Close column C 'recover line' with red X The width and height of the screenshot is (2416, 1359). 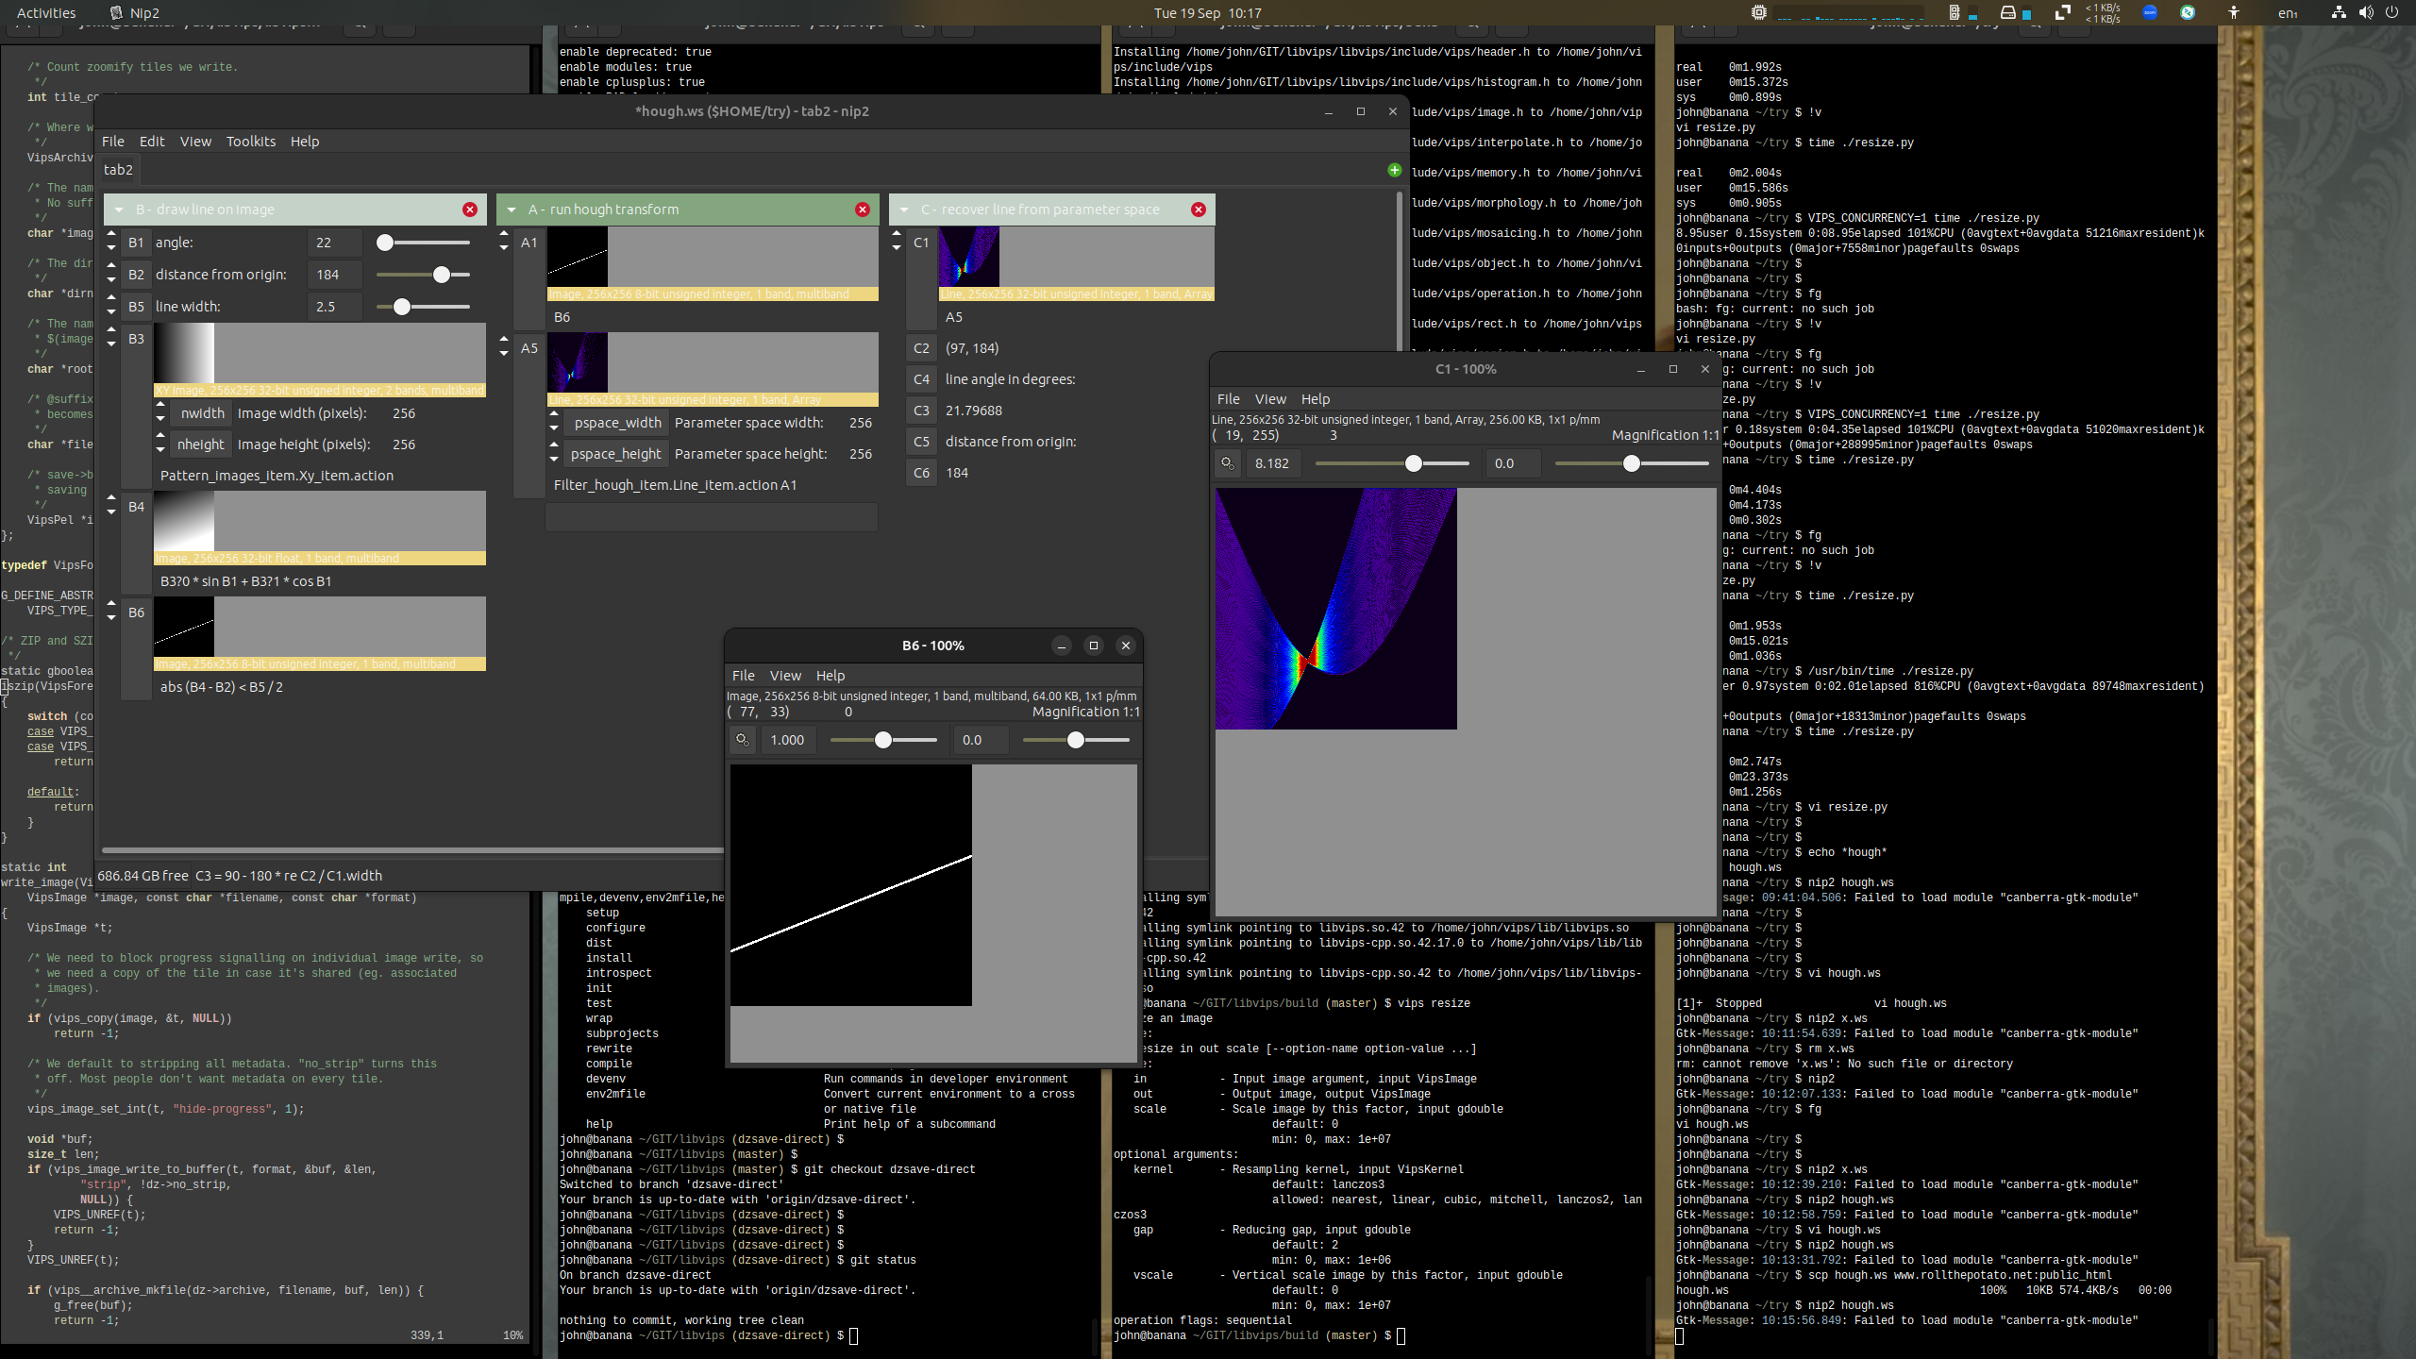(x=1199, y=210)
